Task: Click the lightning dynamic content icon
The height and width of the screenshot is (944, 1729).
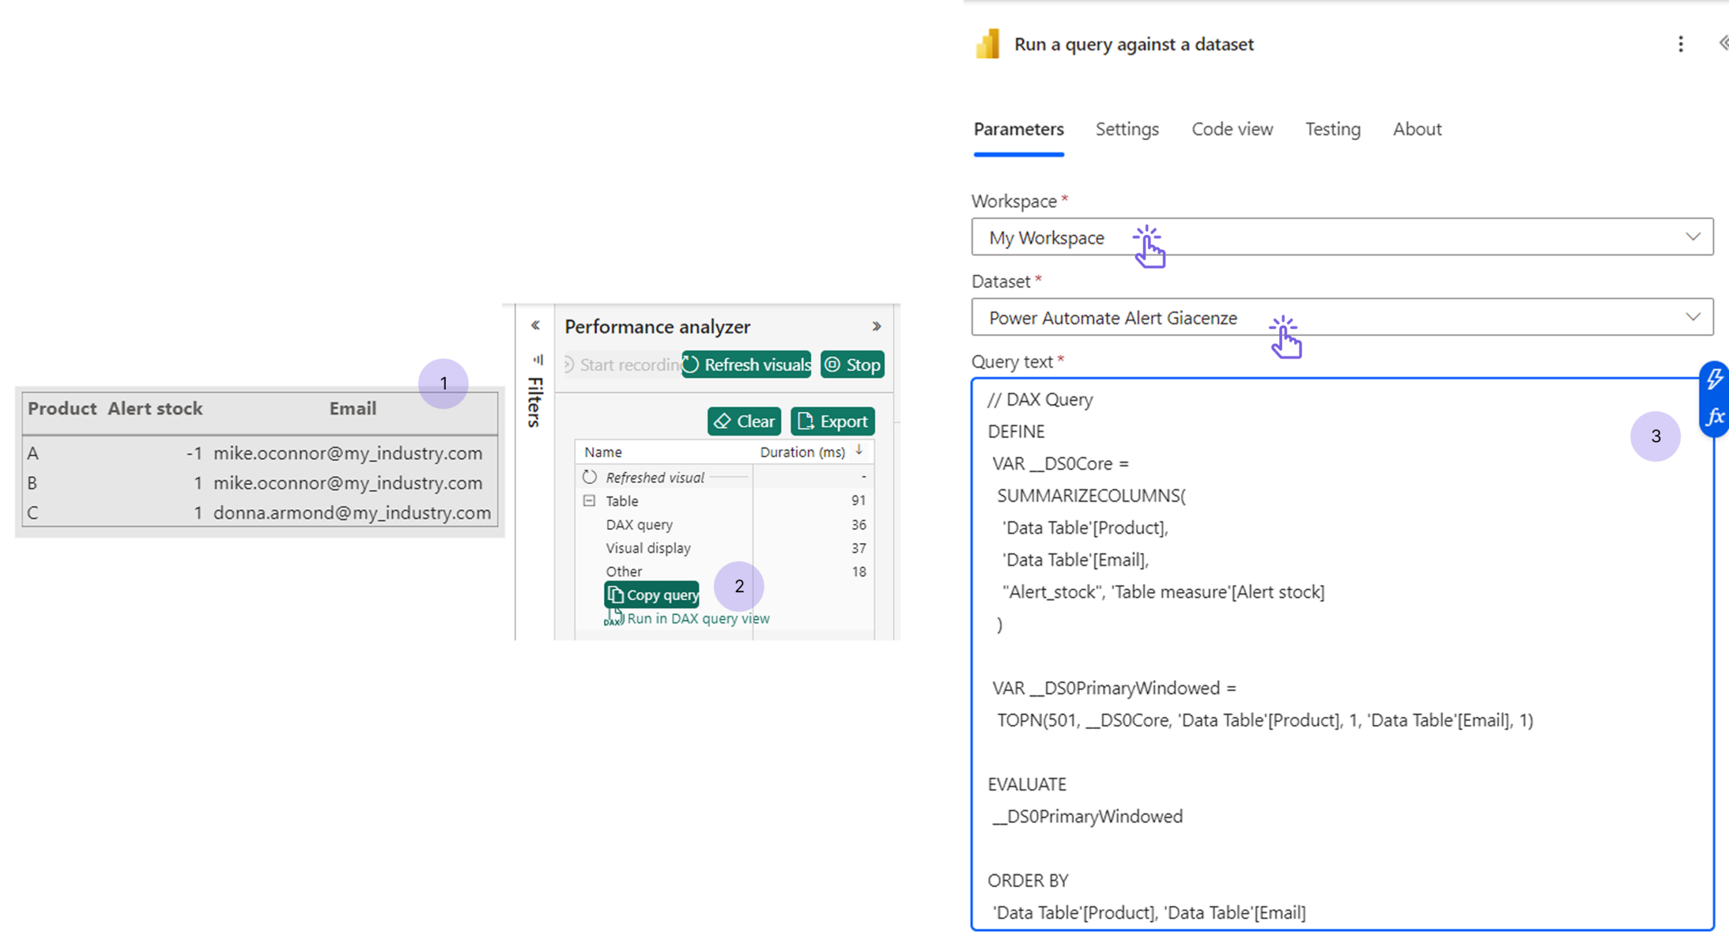Action: tap(1714, 379)
